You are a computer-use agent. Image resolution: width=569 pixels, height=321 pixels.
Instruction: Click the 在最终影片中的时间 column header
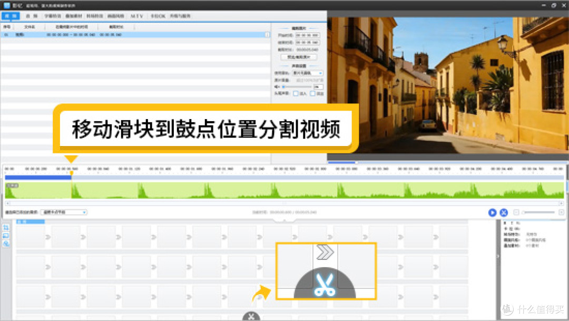[x=72, y=27]
